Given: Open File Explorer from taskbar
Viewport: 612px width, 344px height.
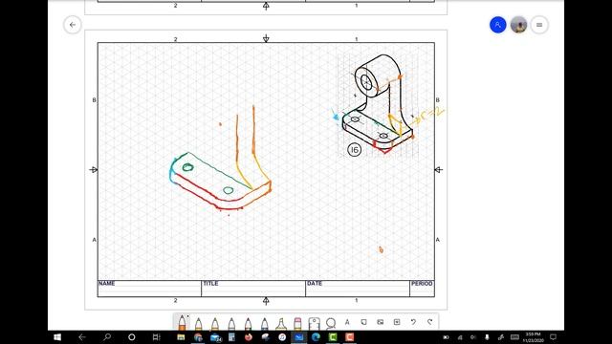Looking at the screenshot, I should (181, 337).
